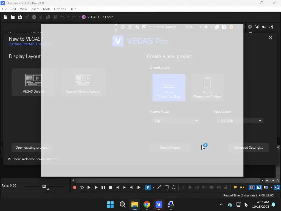The height and width of the screenshot is (211, 281).
Task: Toggle Enable Snapping magnet
Action: click(252, 187)
